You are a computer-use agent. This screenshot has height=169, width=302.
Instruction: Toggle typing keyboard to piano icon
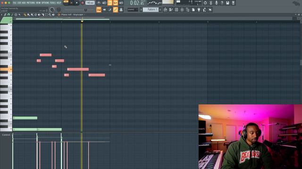click(x=99, y=9)
